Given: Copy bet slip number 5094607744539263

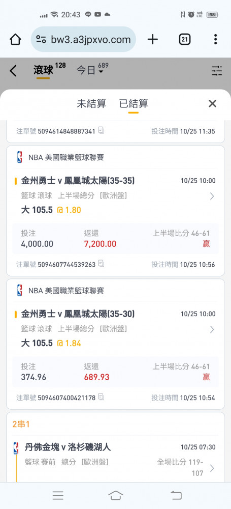Looking at the screenshot, I should (101, 264).
